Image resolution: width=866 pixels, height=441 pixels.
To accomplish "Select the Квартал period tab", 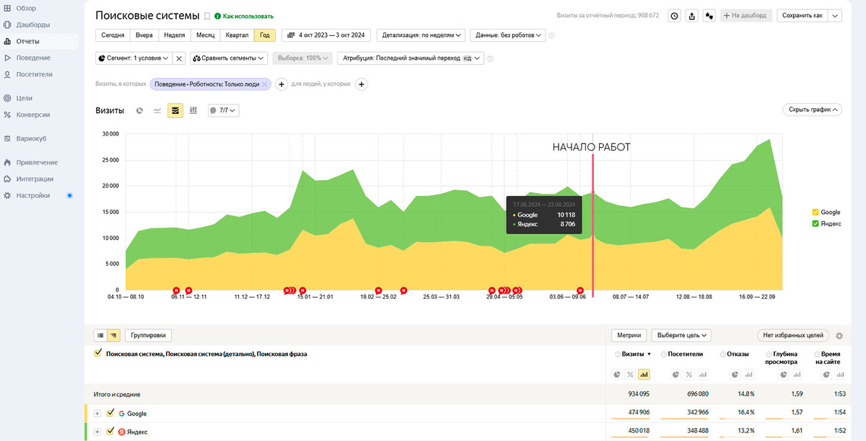I will coord(237,35).
